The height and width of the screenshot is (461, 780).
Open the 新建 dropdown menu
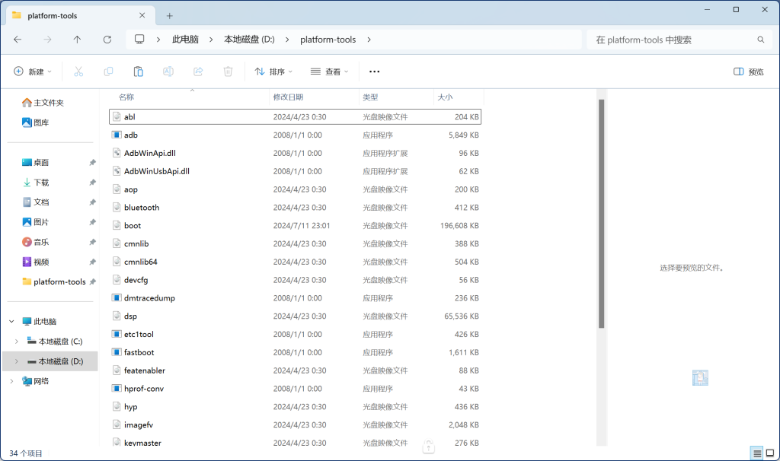[33, 72]
